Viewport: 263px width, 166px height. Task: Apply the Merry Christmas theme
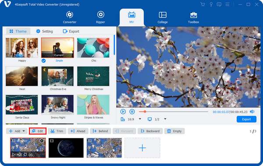point(93,76)
